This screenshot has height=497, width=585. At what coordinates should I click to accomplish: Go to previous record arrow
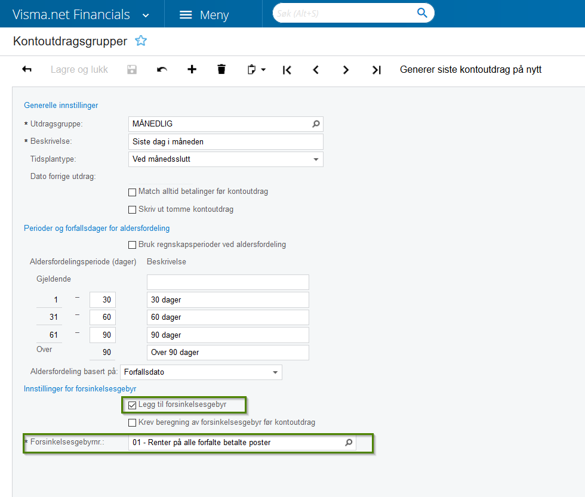tap(316, 70)
